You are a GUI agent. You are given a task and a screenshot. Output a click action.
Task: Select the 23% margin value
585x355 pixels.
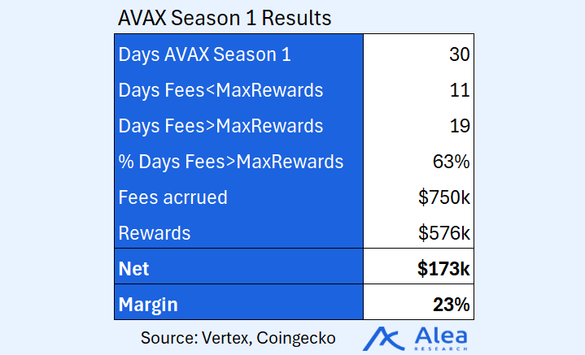point(451,305)
